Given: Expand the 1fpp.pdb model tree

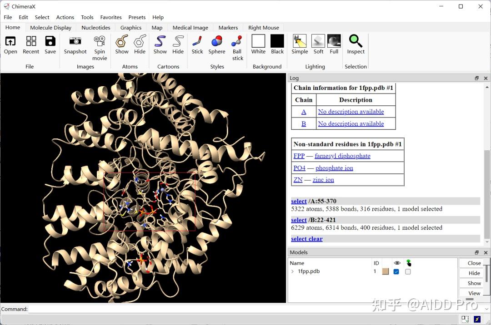Looking at the screenshot, I should [x=292, y=271].
